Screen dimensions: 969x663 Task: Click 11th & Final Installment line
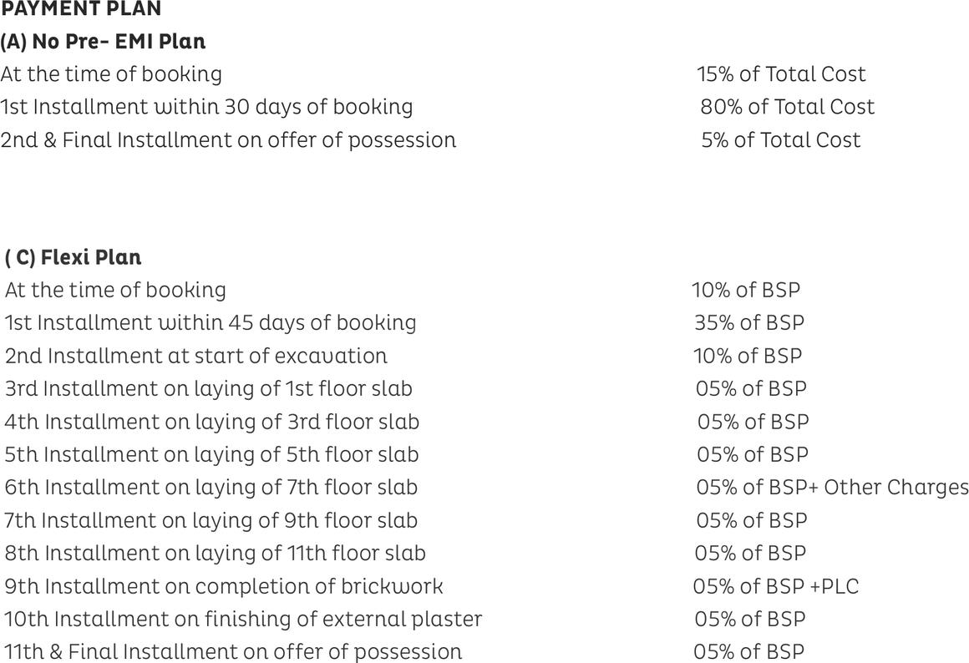click(x=233, y=651)
